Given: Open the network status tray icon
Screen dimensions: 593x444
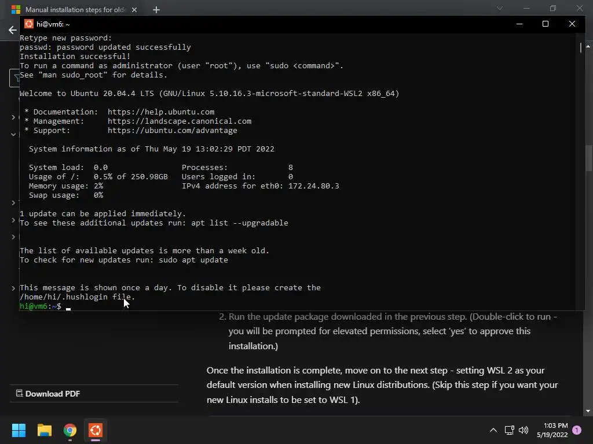Looking at the screenshot, I should [509, 430].
